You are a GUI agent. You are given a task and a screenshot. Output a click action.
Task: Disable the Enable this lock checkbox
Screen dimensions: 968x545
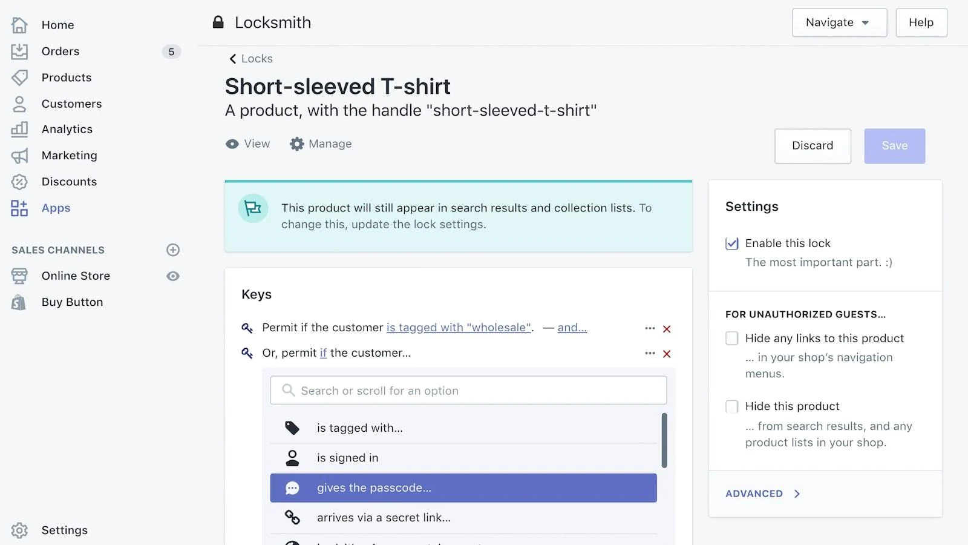point(732,243)
